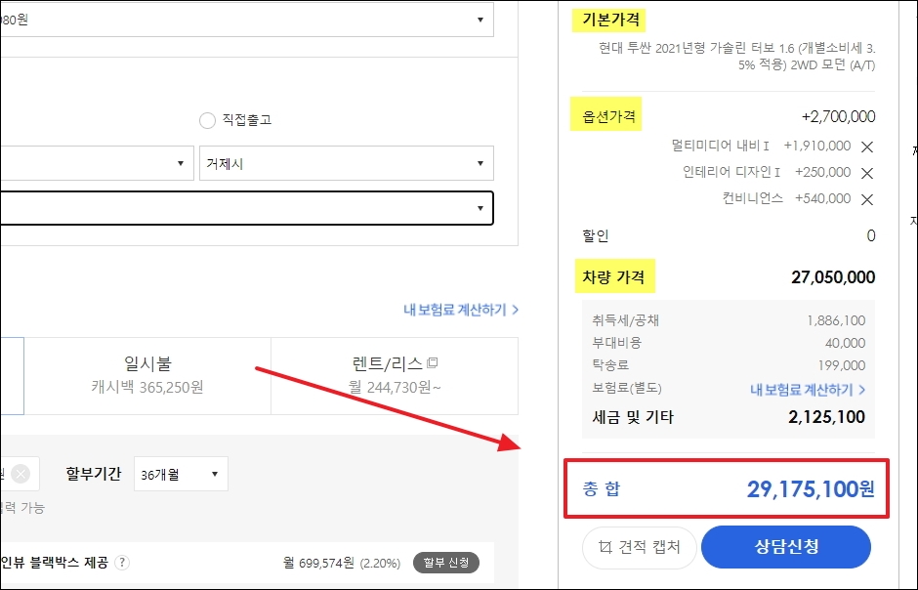Switch to the 렌트/리스 payment tab

pyautogui.click(x=395, y=376)
